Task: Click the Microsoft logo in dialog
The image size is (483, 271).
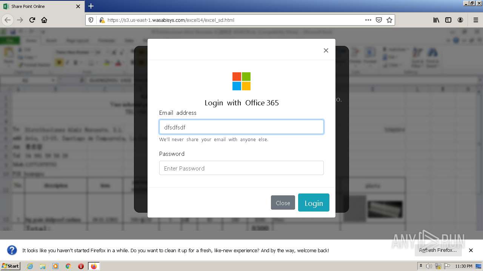Action: pyautogui.click(x=241, y=81)
